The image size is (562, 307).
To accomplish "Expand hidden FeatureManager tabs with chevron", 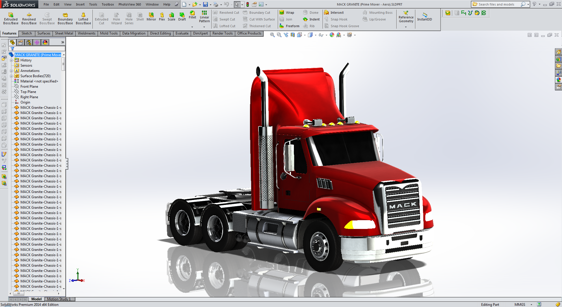I will coord(62,42).
